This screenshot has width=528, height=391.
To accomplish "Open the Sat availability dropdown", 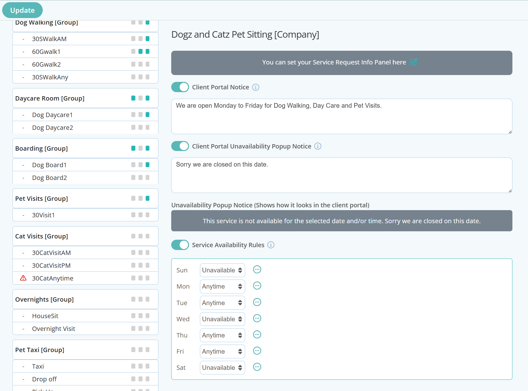I will coord(222,368).
